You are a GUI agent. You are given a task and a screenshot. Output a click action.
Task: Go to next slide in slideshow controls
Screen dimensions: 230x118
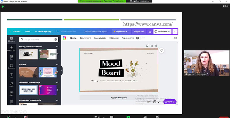point(7,112)
